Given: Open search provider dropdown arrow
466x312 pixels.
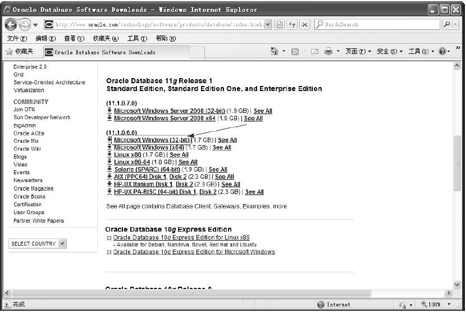Looking at the screenshot, I should pyautogui.click(x=455, y=24).
